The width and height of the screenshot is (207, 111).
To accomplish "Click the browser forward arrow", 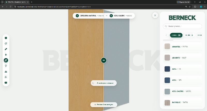I will pos(6,7).
